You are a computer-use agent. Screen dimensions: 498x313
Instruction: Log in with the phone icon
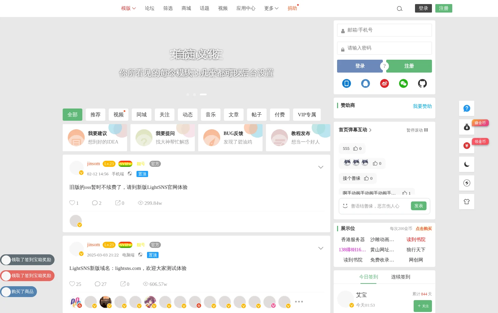point(347,83)
